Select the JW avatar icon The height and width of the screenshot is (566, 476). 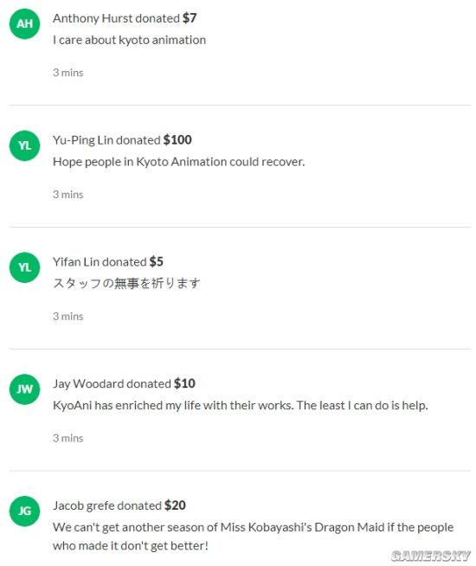coord(24,389)
